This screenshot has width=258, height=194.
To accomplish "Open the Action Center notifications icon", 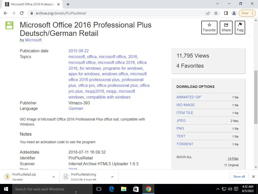I will (x=236, y=189).
